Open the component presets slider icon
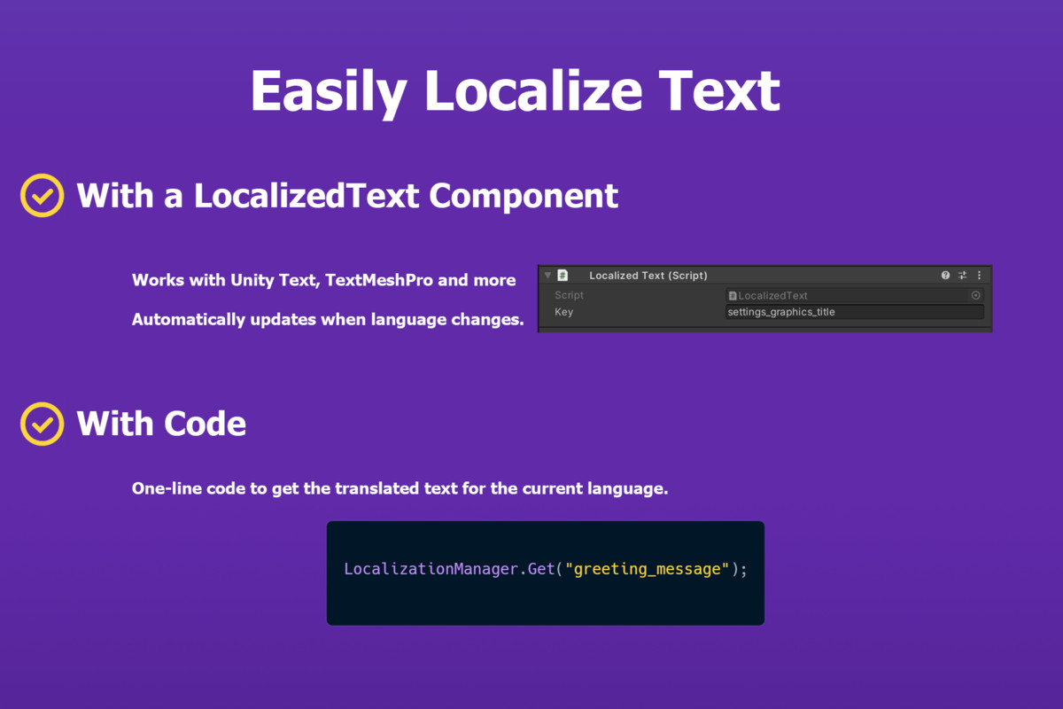The image size is (1063, 709). pyautogui.click(x=963, y=276)
